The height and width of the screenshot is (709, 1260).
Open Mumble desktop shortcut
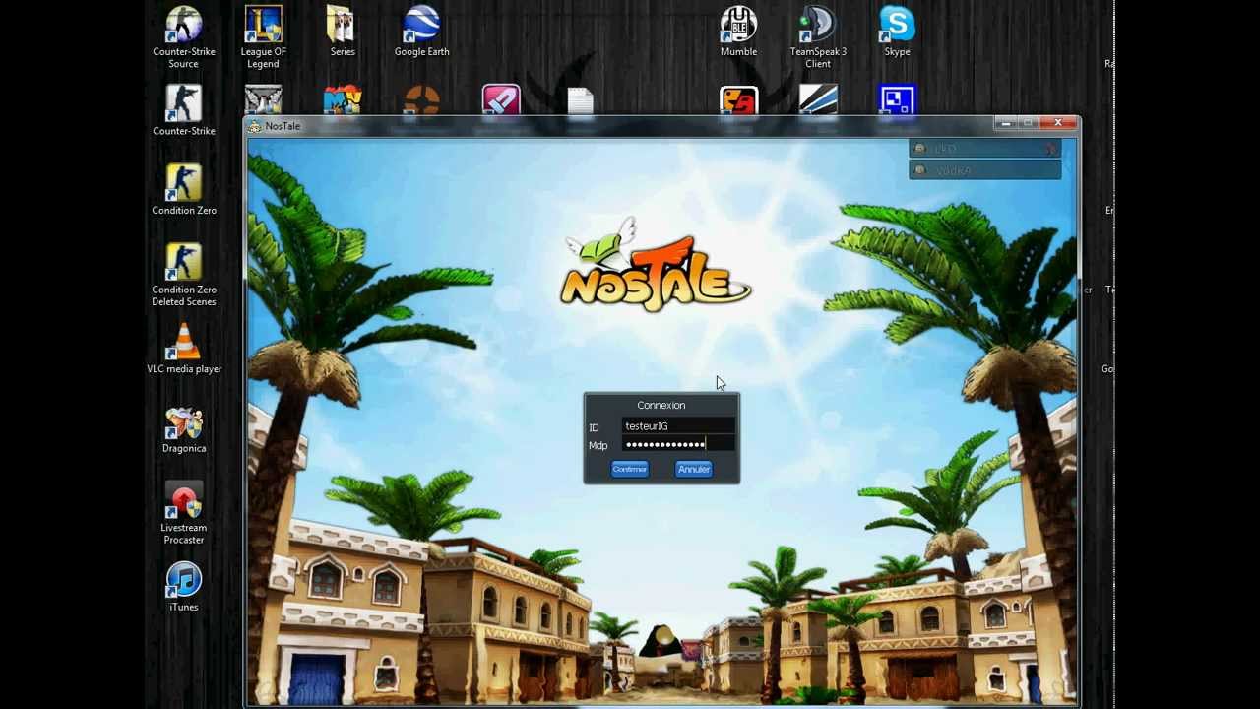[x=738, y=31]
